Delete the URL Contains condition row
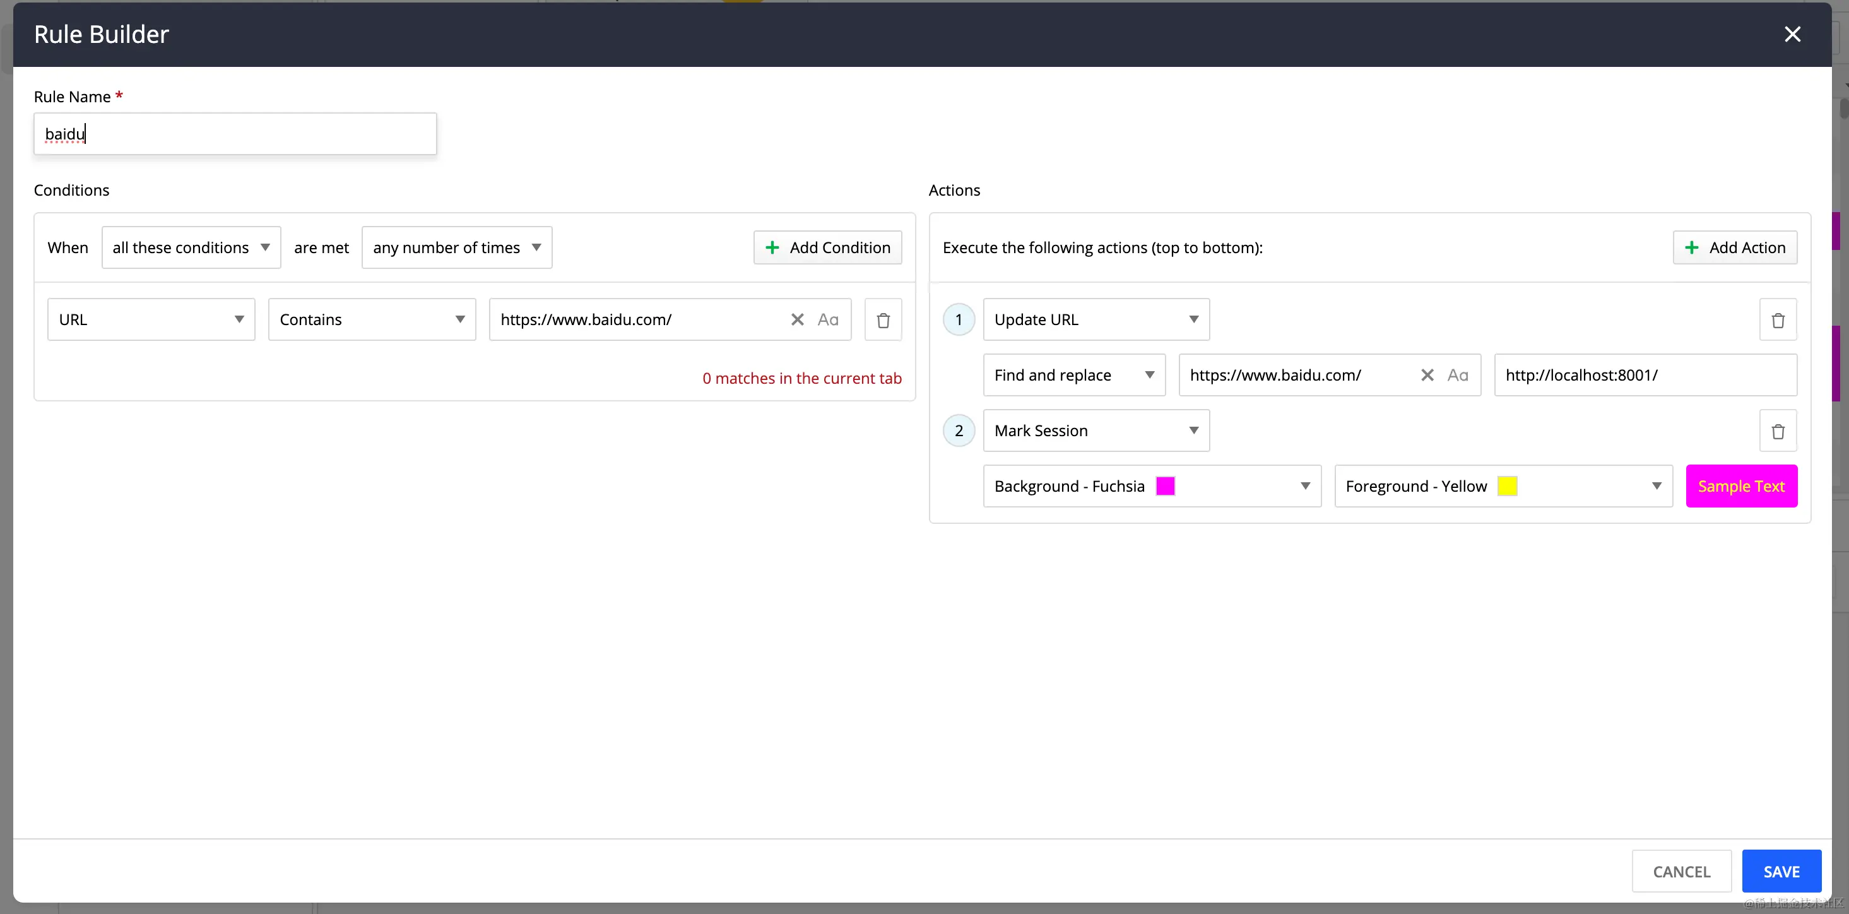Viewport: 1849px width, 914px height. click(x=883, y=320)
